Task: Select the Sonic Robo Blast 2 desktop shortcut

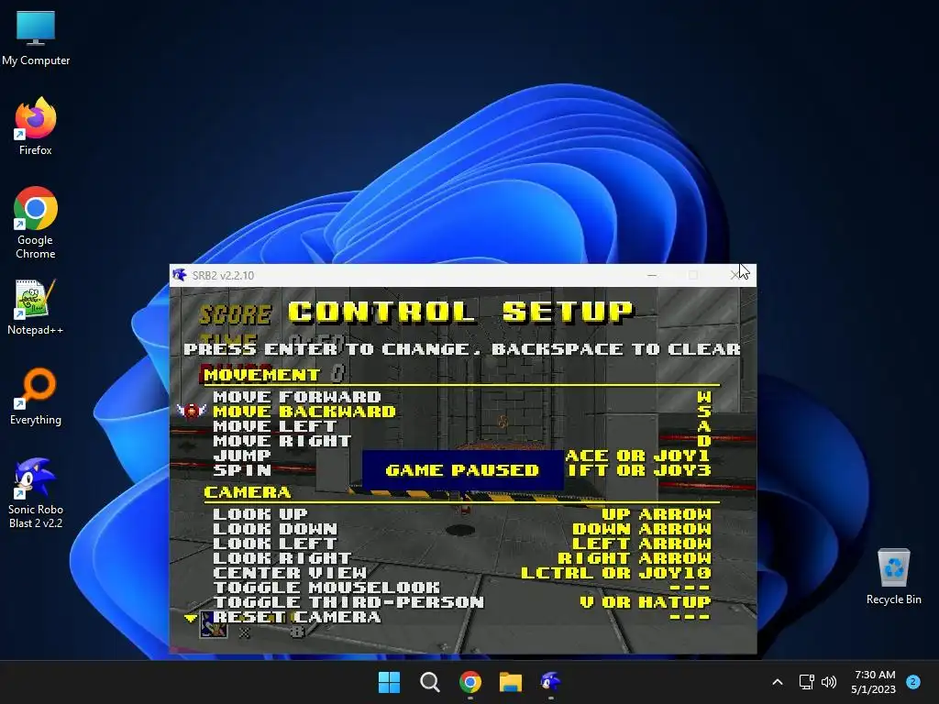Action: tap(36, 493)
